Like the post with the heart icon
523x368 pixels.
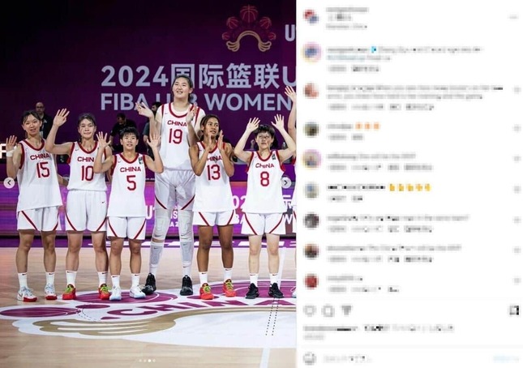coord(310,310)
